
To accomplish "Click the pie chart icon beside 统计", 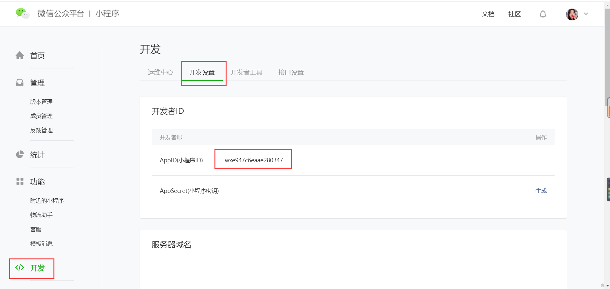I will (20, 154).
